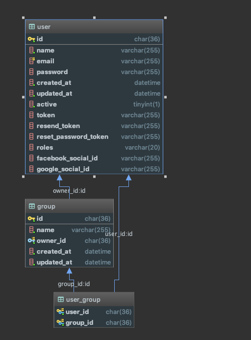Click the column icon beside user updated_at

pos(32,93)
